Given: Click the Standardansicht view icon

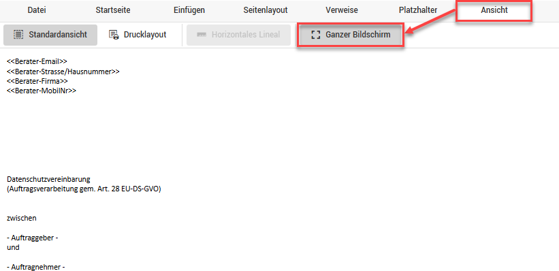Looking at the screenshot, I should click(18, 35).
